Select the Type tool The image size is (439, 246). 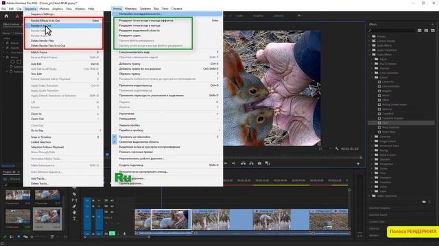(74, 219)
